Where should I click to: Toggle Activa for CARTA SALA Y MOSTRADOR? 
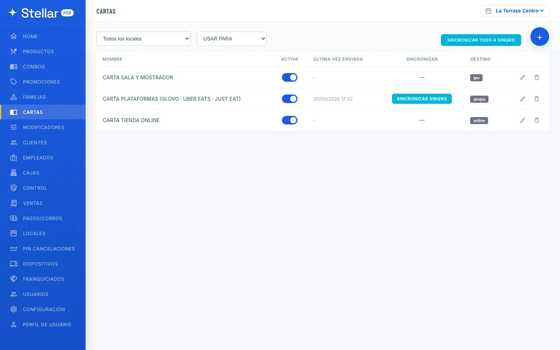pyautogui.click(x=290, y=77)
